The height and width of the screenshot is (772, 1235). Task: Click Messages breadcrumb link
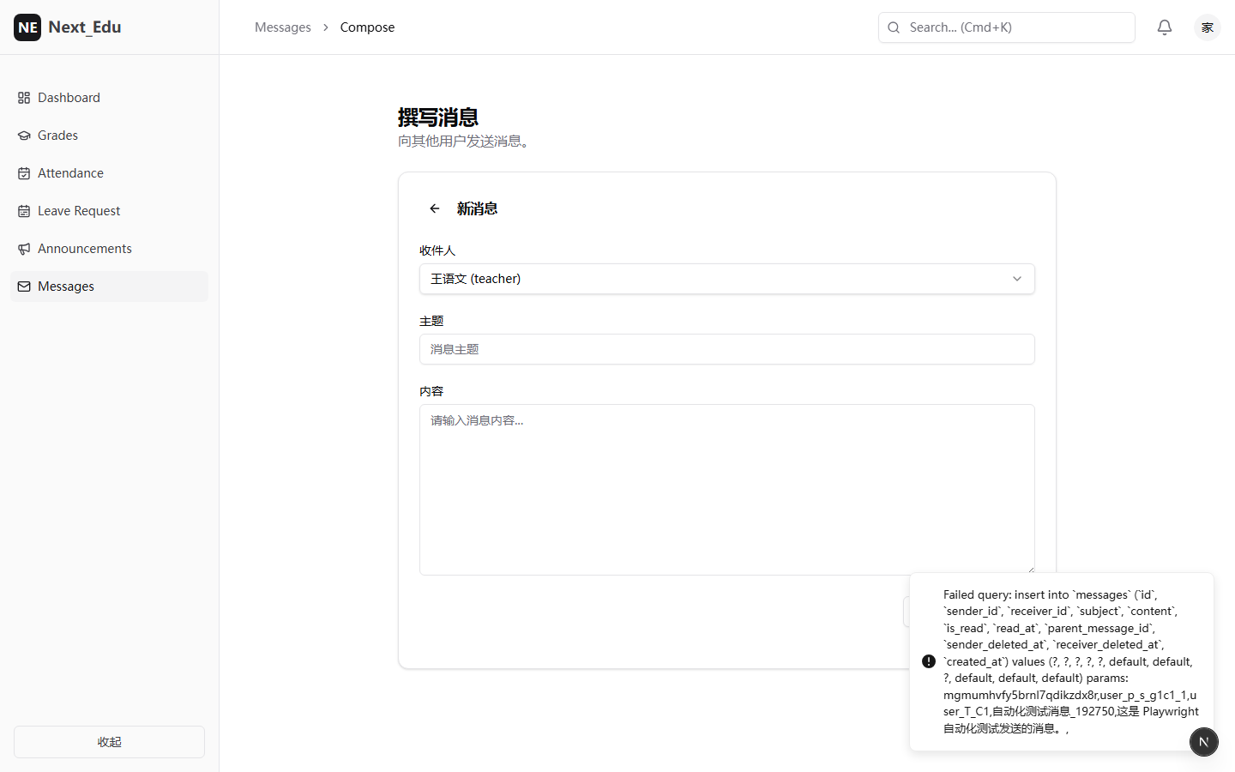pyautogui.click(x=283, y=27)
